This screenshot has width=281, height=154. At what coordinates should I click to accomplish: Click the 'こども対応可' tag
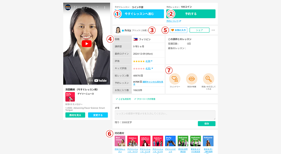[123, 99]
